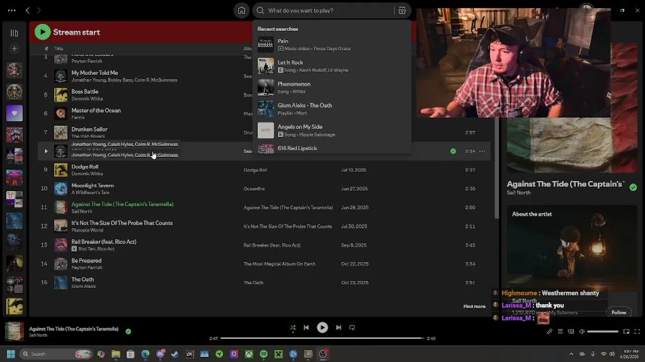Open album link 'Oceanfire'
This screenshot has width=645, height=362.
pyautogui.click(x=254, y=189)
